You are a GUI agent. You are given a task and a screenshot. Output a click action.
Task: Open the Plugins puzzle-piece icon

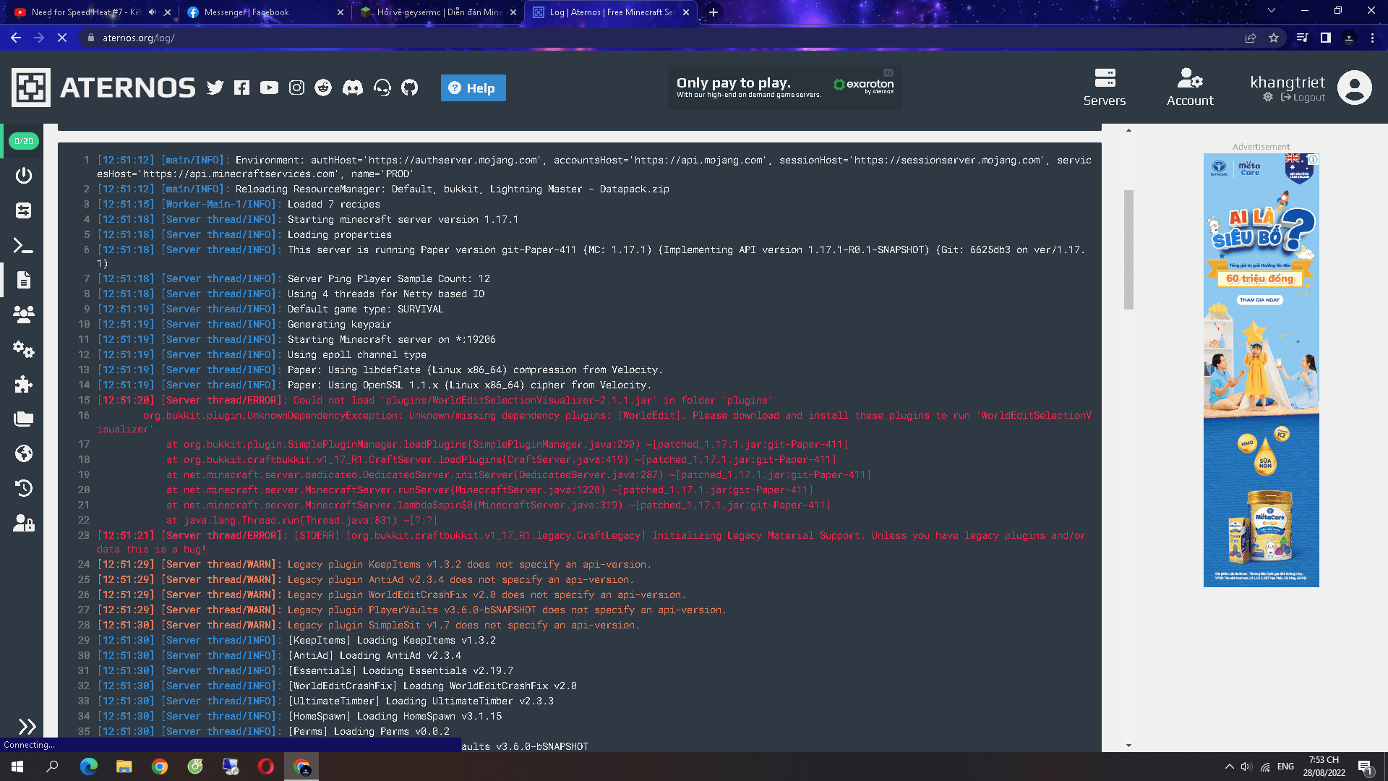pos(23,384)
